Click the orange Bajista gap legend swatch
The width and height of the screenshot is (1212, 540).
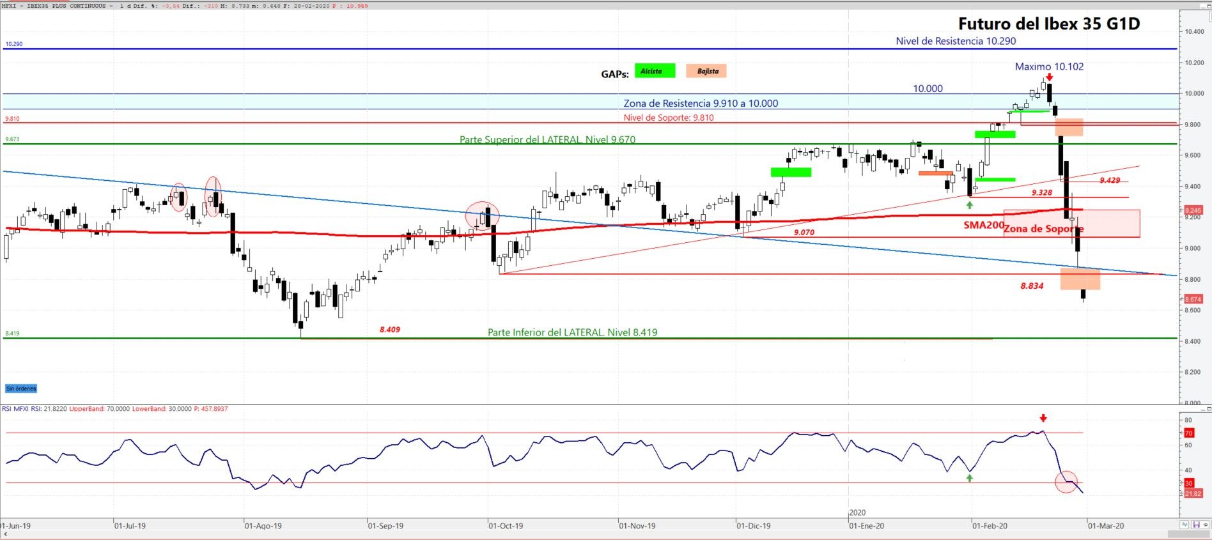point(706,71)
